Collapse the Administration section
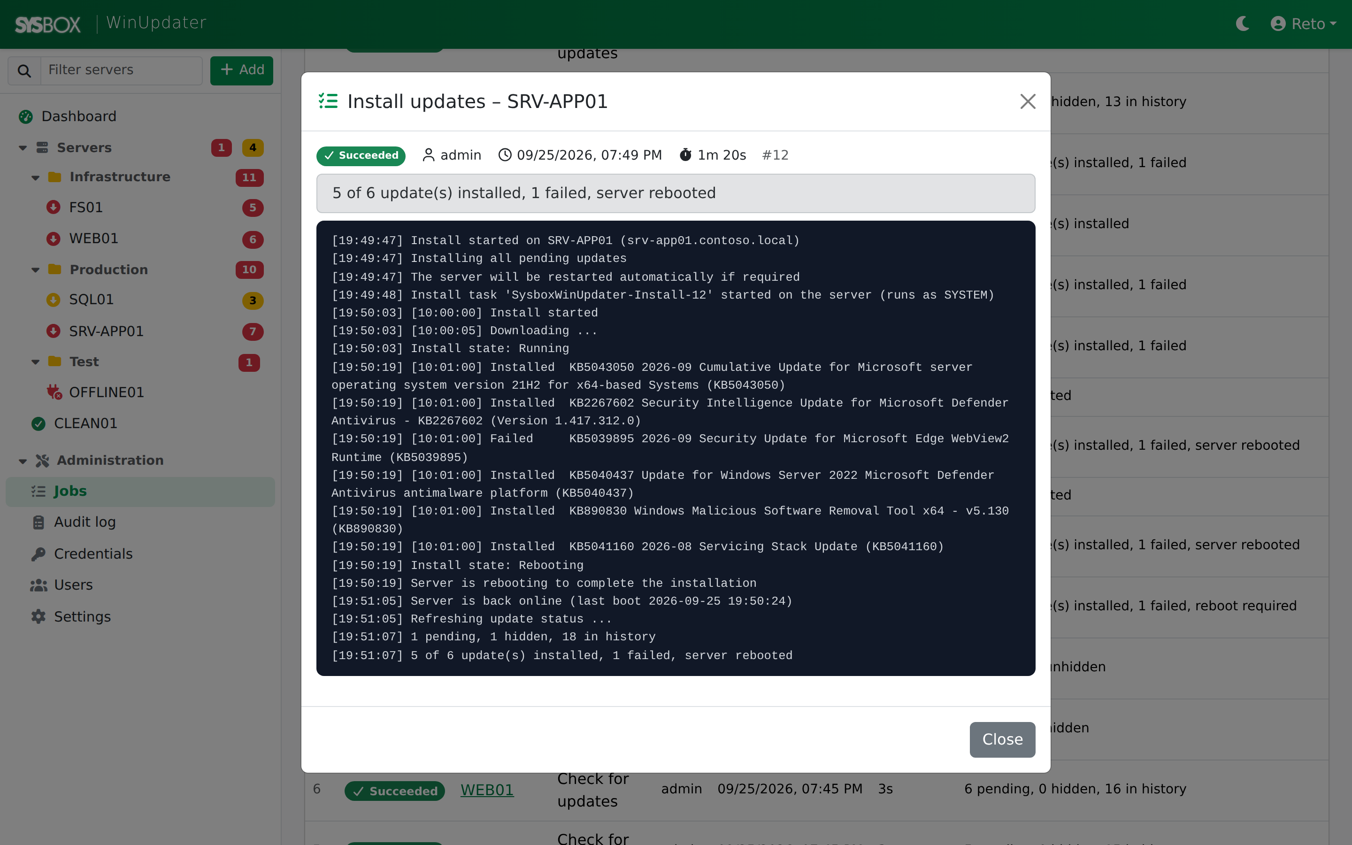 point(23,461)
